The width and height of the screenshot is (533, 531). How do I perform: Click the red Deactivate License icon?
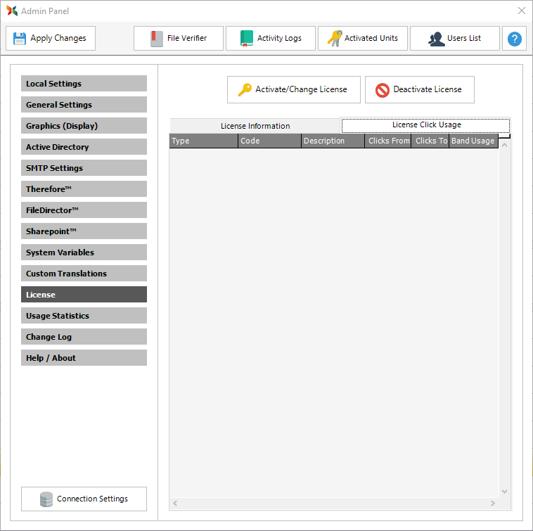[x=383, y=90]
